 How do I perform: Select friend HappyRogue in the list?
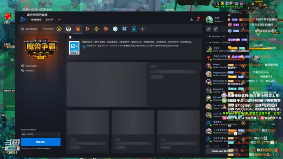(216, 74)
